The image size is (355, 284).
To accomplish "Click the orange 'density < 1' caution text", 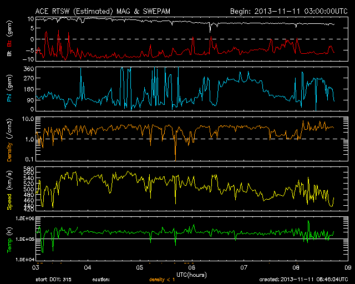I will [162, 280].
